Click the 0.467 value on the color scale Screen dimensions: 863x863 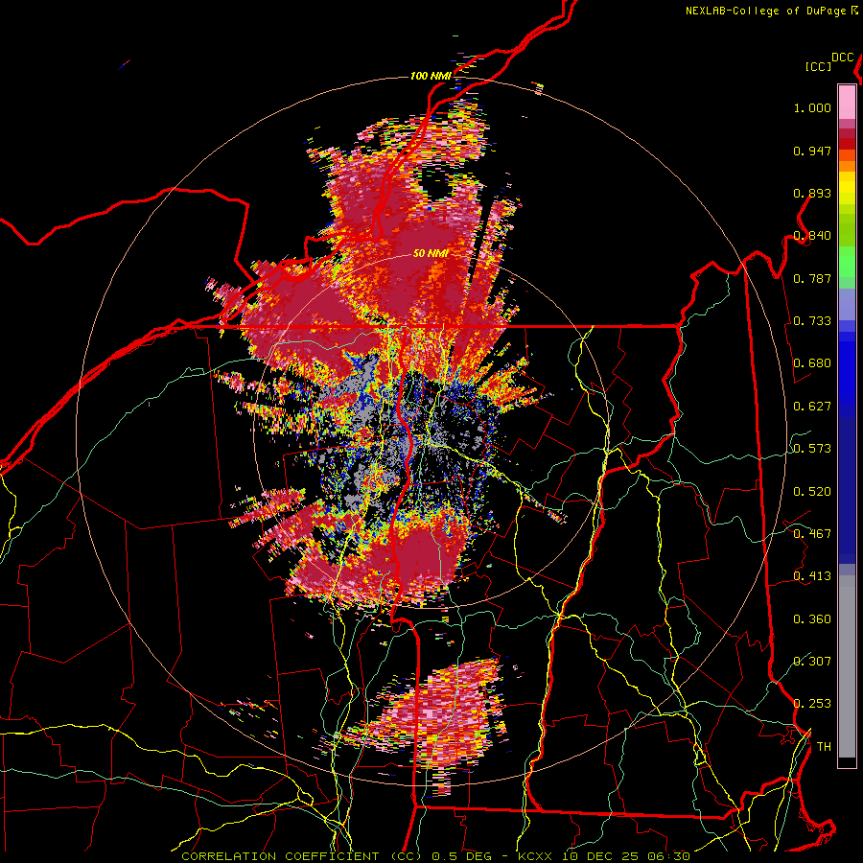coord(812,534)
